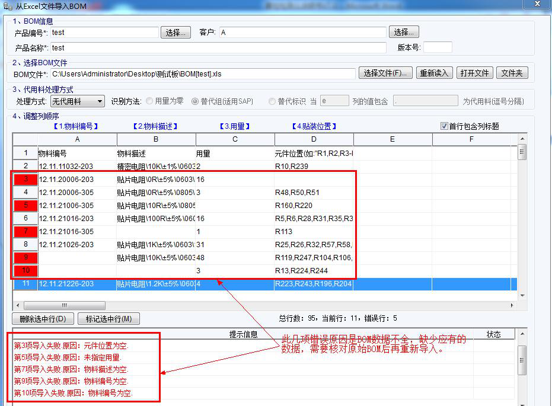The image size is (552, 406).
Task: Toggle the 首行包含列标题 checkbox
Action: (444, 125)
